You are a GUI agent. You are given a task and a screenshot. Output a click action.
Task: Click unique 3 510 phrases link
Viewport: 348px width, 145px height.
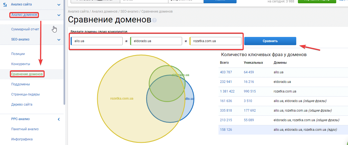coord(248,101)
